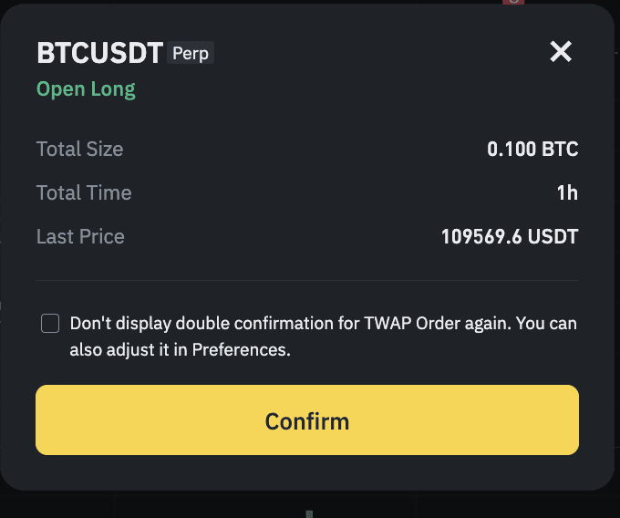
Task: Click the USDT unit beside the last price
Action: pyautogui.click(x=553, y=236)
